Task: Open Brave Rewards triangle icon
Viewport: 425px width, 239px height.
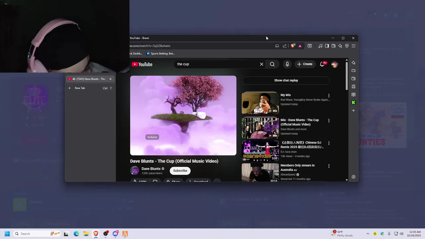Action: tap(300, 46)
